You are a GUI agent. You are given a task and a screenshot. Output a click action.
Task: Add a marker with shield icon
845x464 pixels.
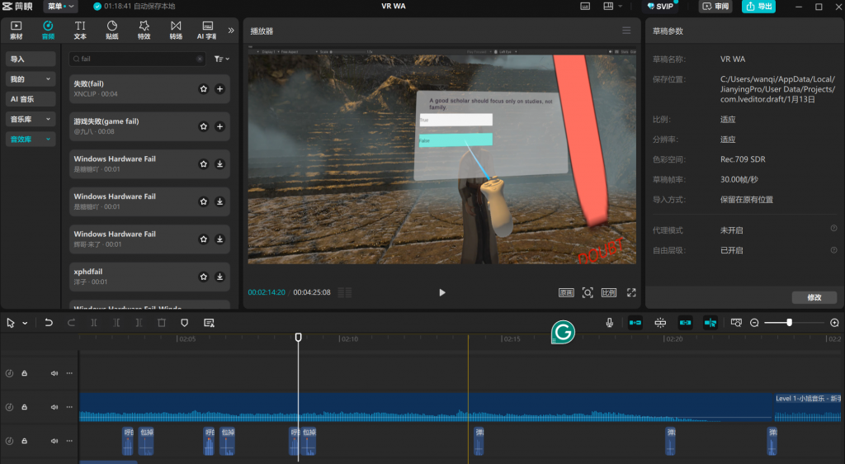[x=184, y=322]
